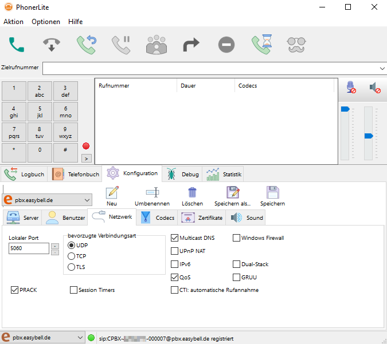Mute the speaker icon
The width and height of the screenshot is (387, 344).
tap(374, 87)
